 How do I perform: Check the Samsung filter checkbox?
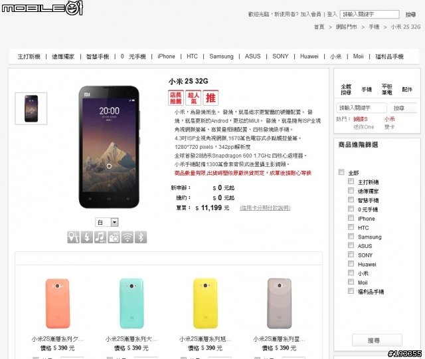[x=351, y=236]
